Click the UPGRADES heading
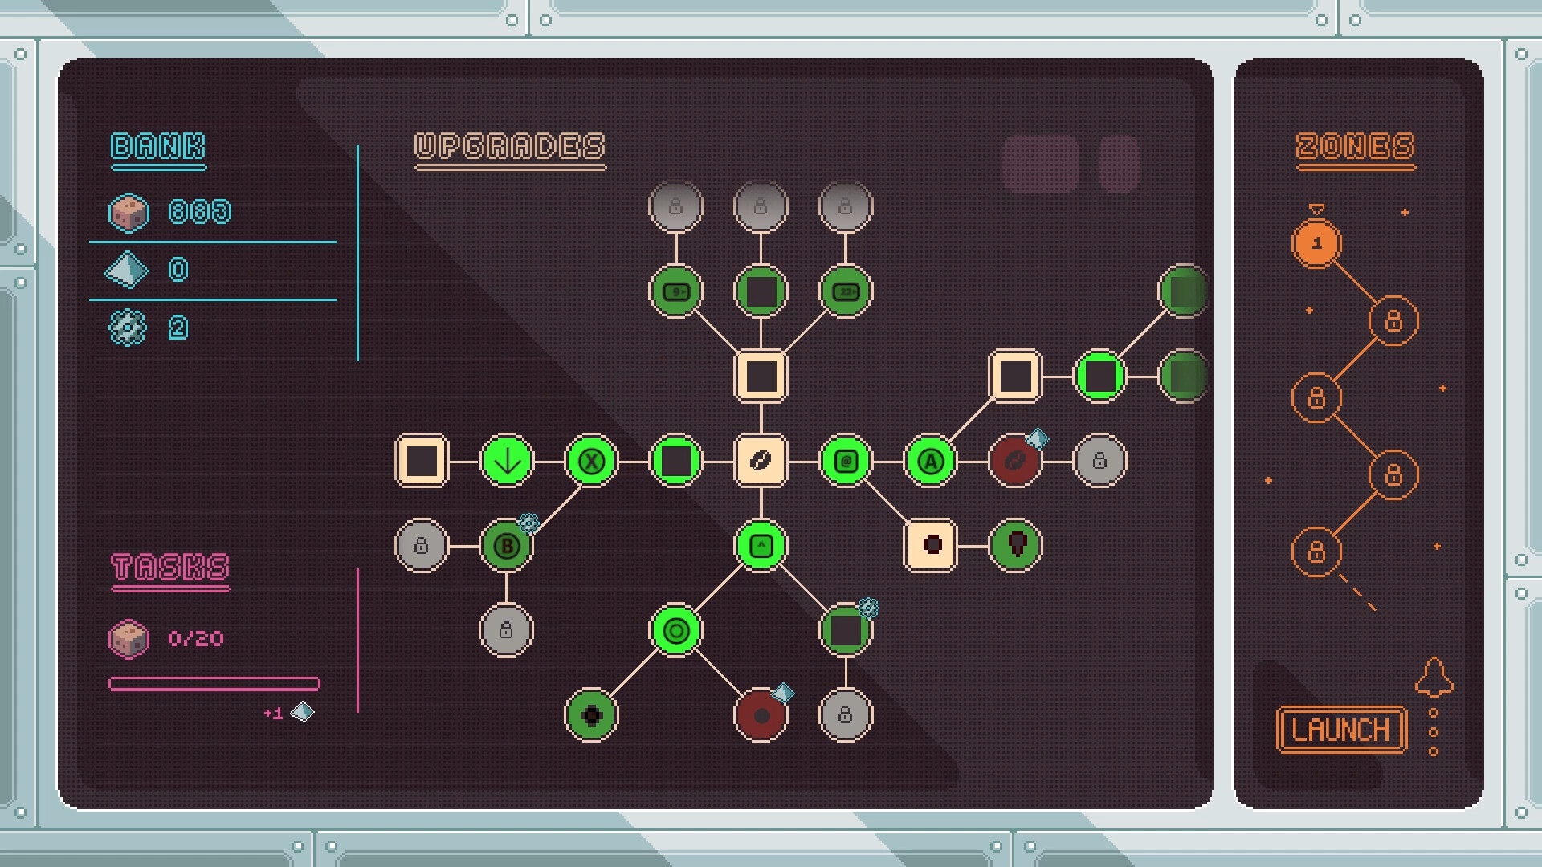The image size is (1542, 867). click(x=510, y=147)
